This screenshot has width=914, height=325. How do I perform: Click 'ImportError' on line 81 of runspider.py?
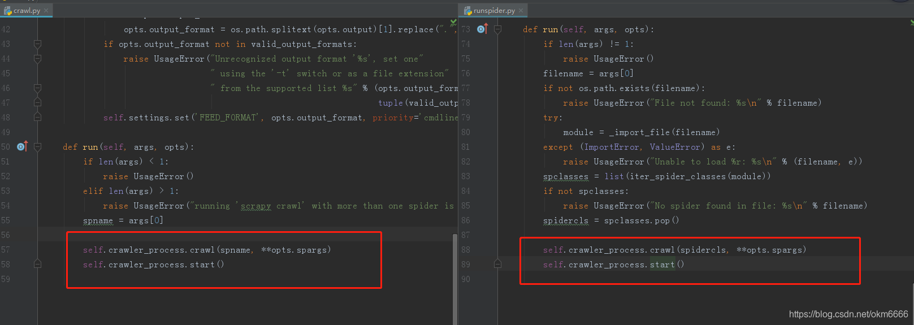click(612, 147)
